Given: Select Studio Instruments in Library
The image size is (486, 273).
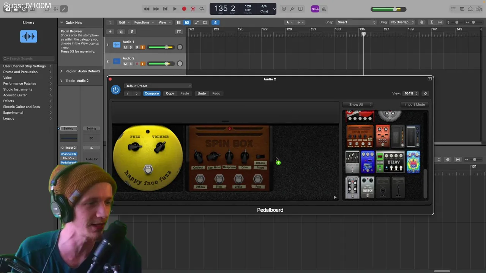Looking at the screenshot, I should (x=18, y=89).
